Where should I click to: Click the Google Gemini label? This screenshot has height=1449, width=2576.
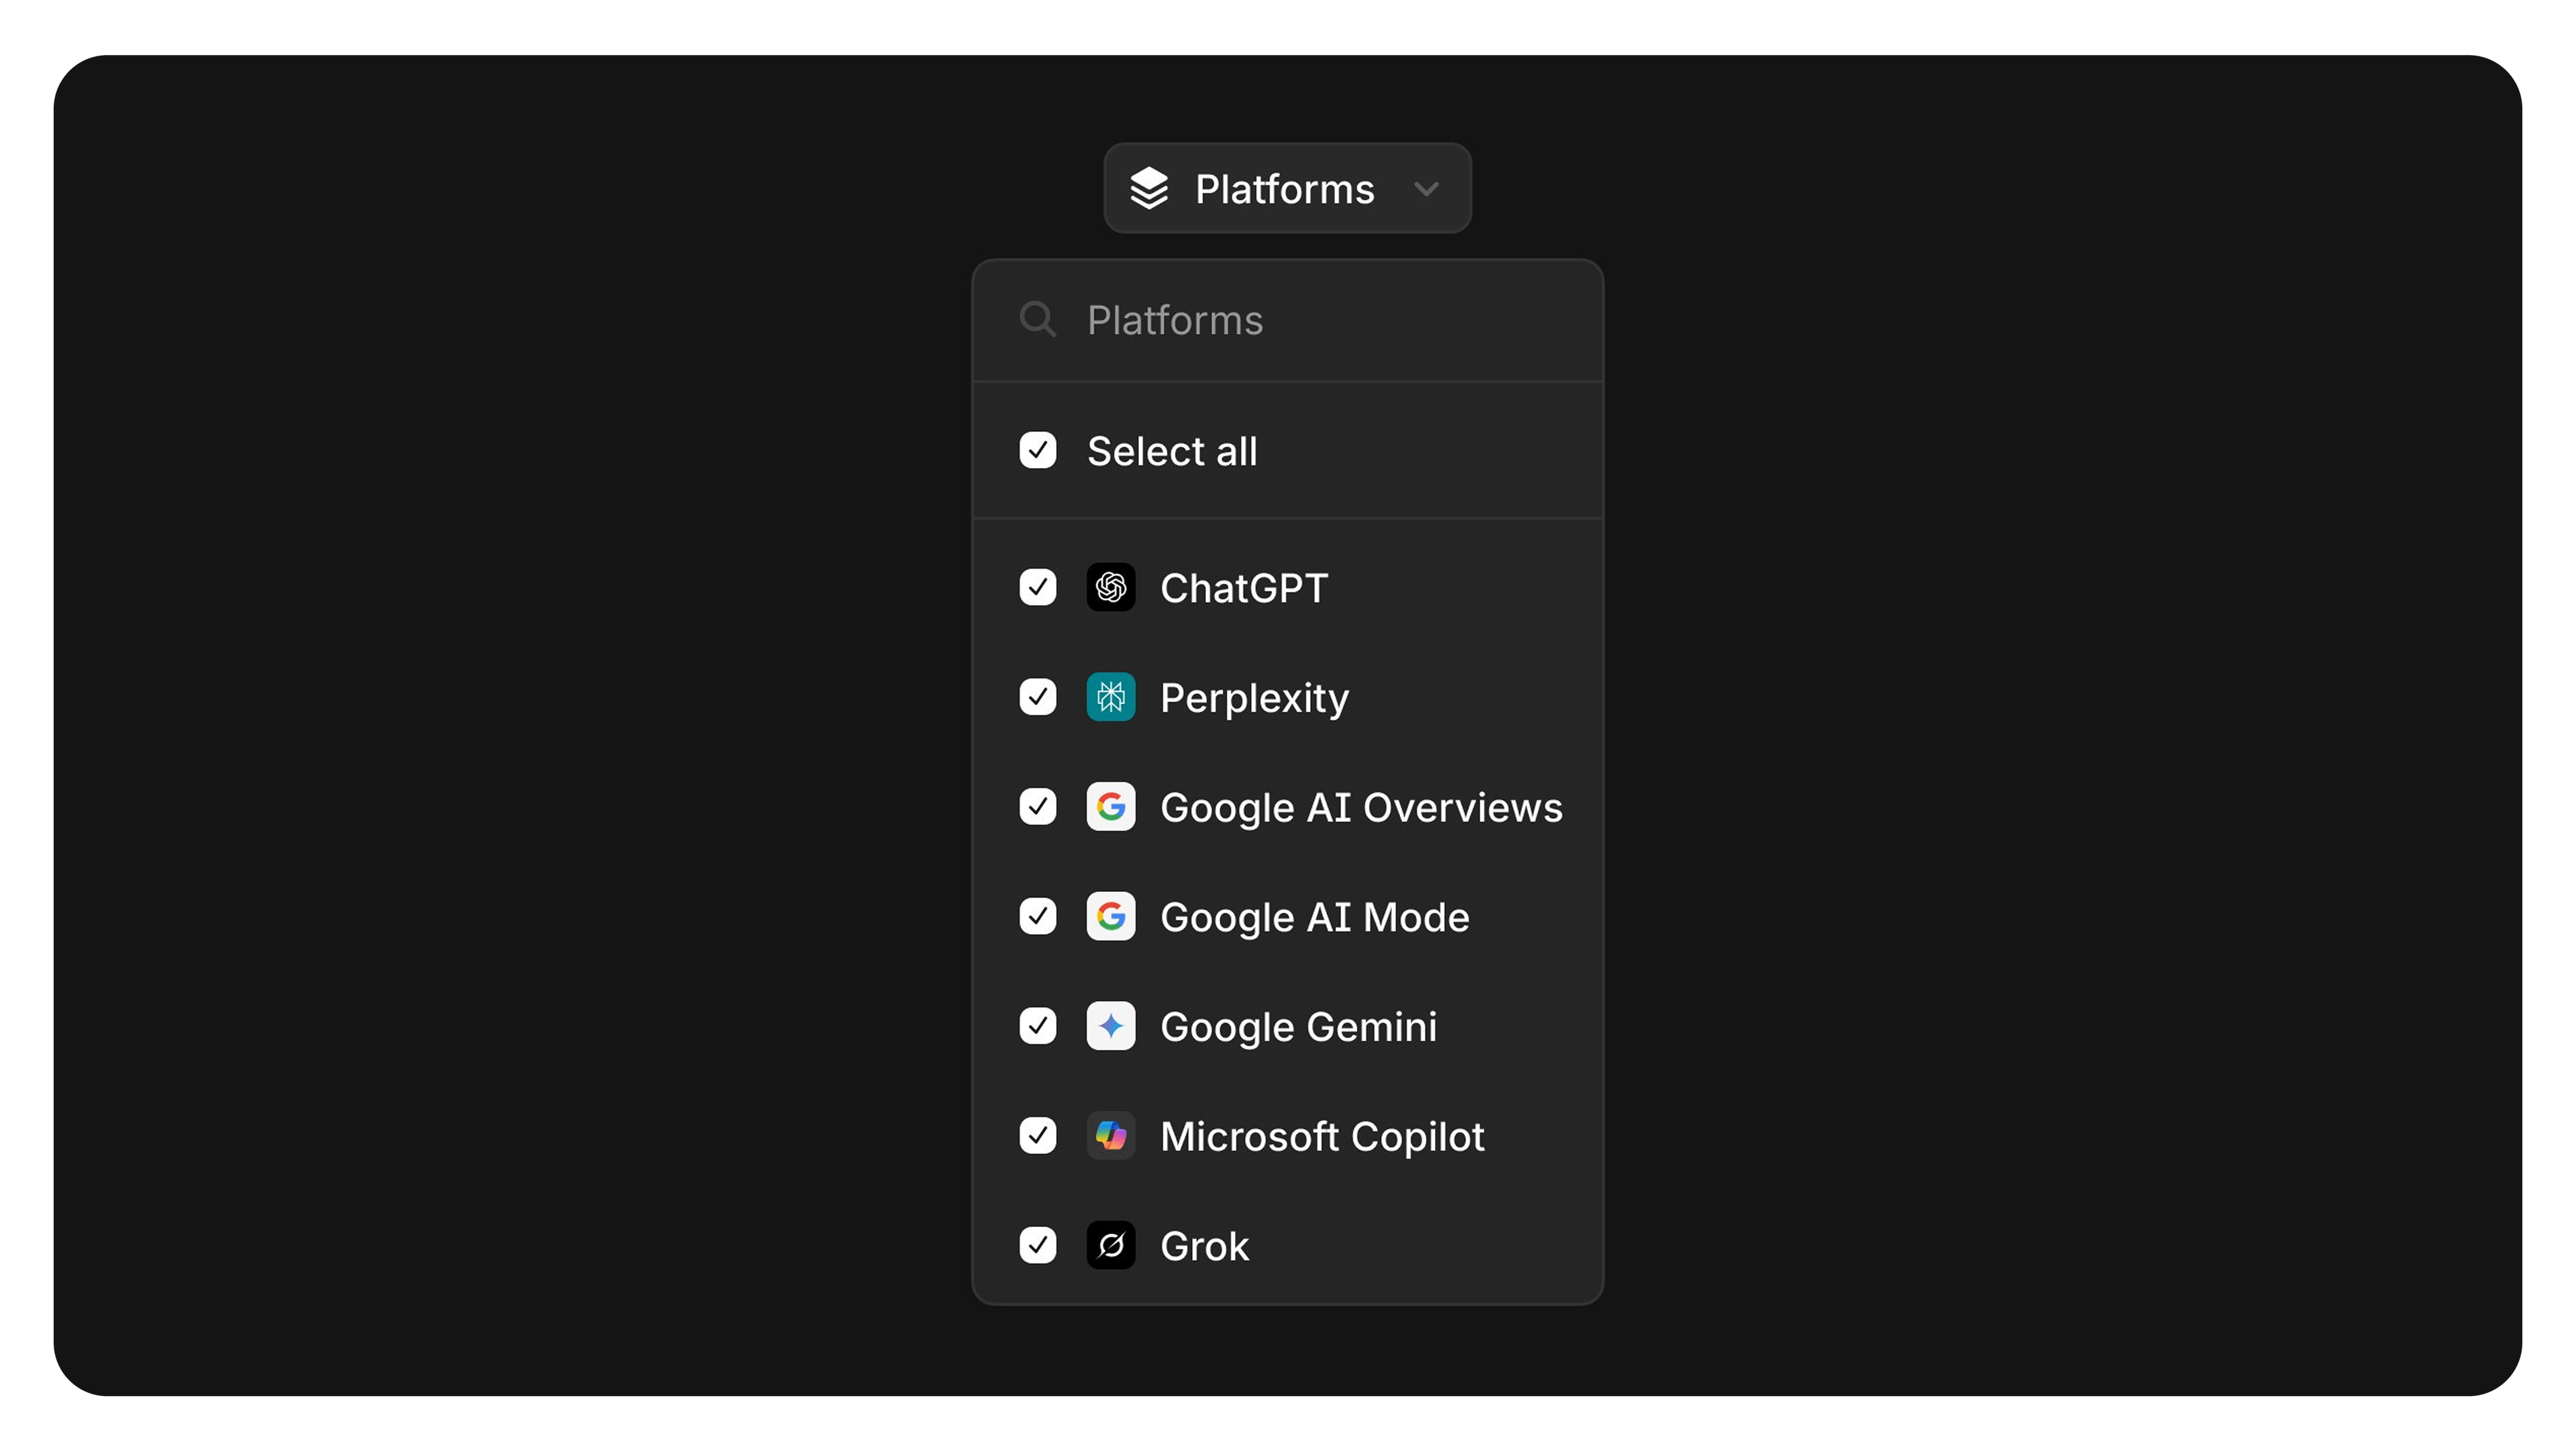(x=1298, y=1029)
